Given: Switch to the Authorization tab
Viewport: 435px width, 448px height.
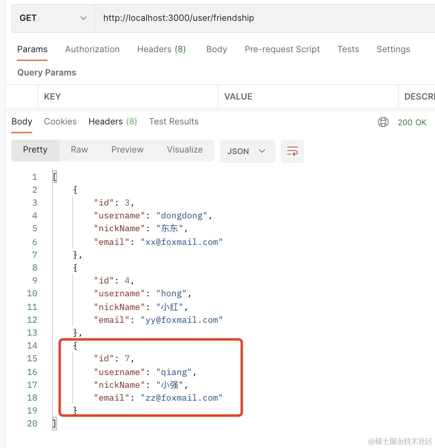Looking at the screenshot, I should point(92,49).
